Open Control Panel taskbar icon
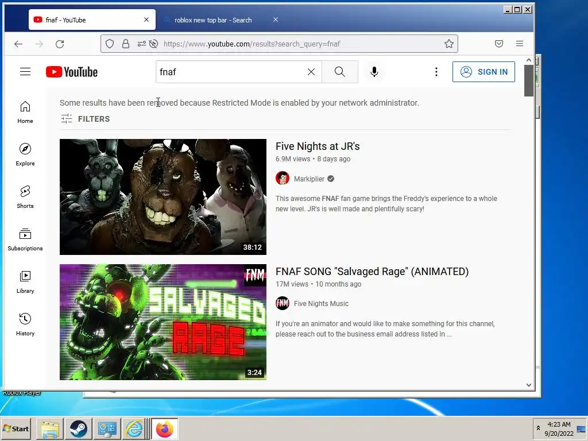The height and width of the screenshot is (441, 588). 107,429
